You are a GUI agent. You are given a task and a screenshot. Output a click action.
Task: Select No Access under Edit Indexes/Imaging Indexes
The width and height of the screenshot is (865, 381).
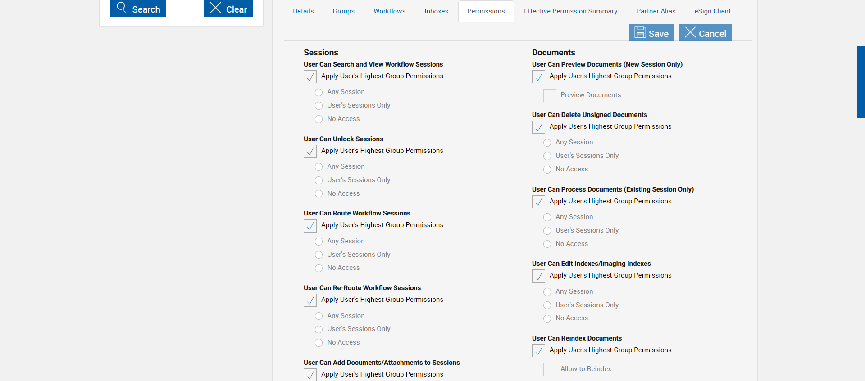click(547, 319)
